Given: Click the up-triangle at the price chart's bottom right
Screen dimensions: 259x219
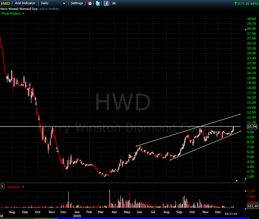Looking at the screenshot, I should [x=236, y=180].
